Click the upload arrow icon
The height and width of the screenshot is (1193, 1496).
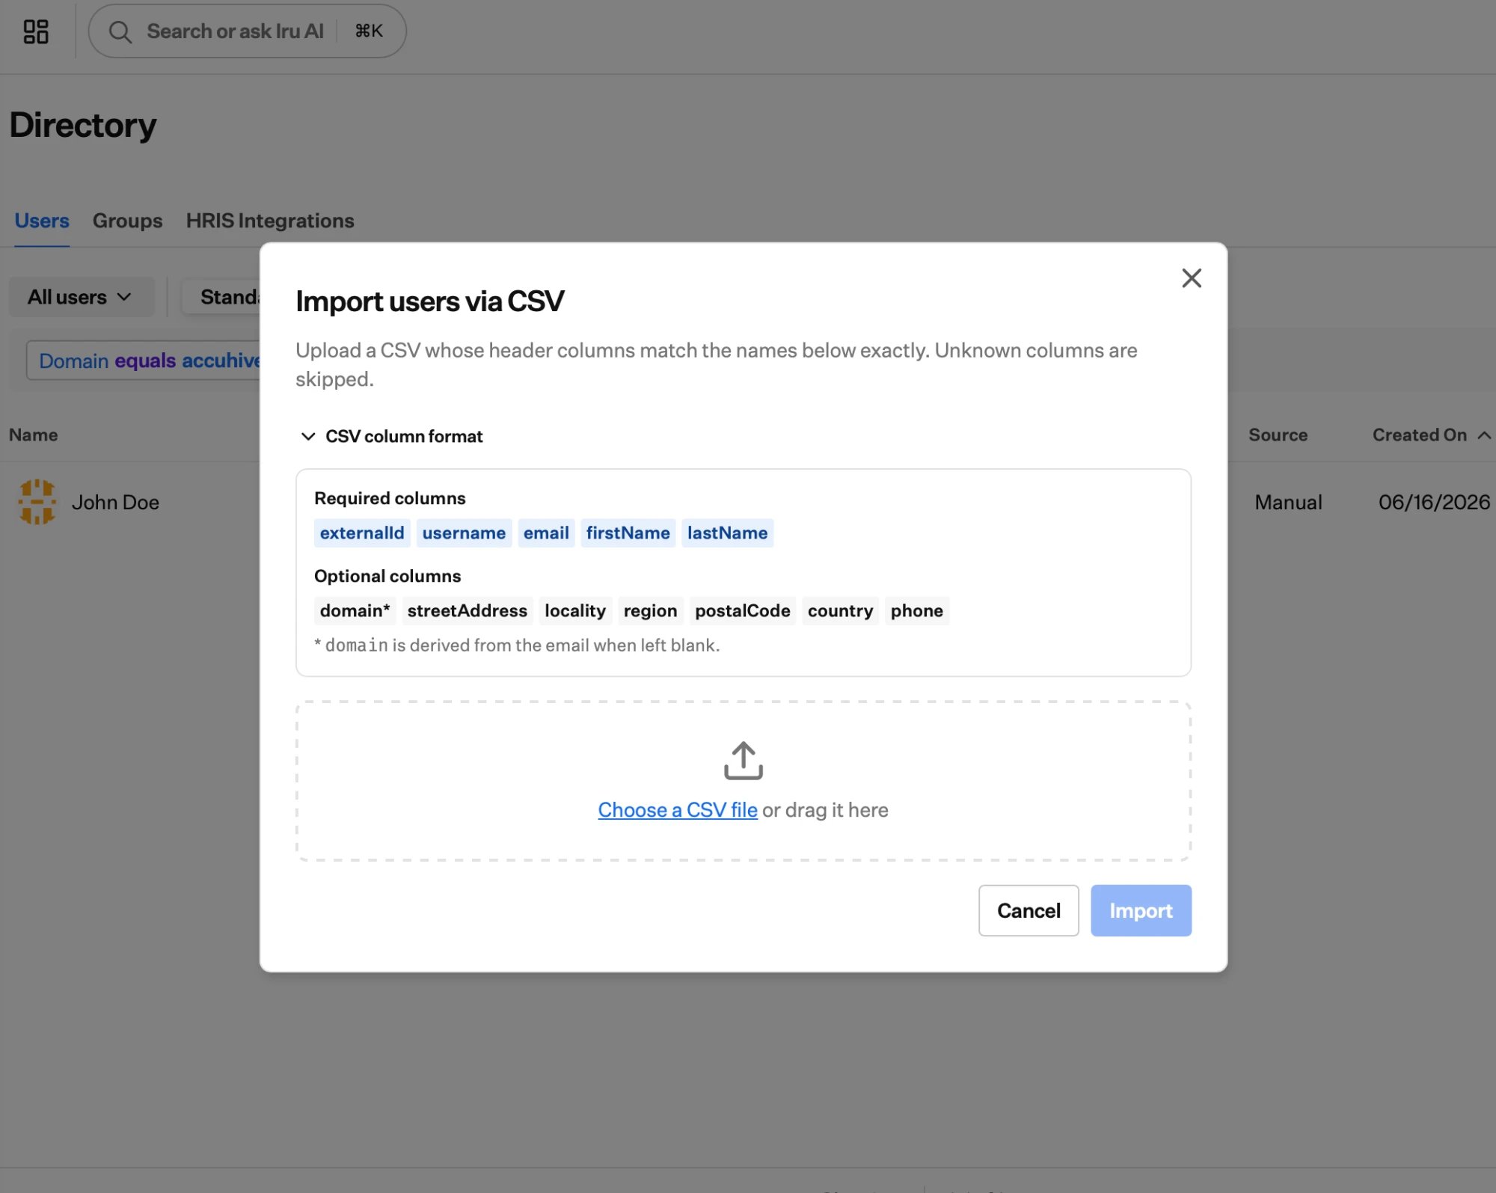(x=743, y=761)
